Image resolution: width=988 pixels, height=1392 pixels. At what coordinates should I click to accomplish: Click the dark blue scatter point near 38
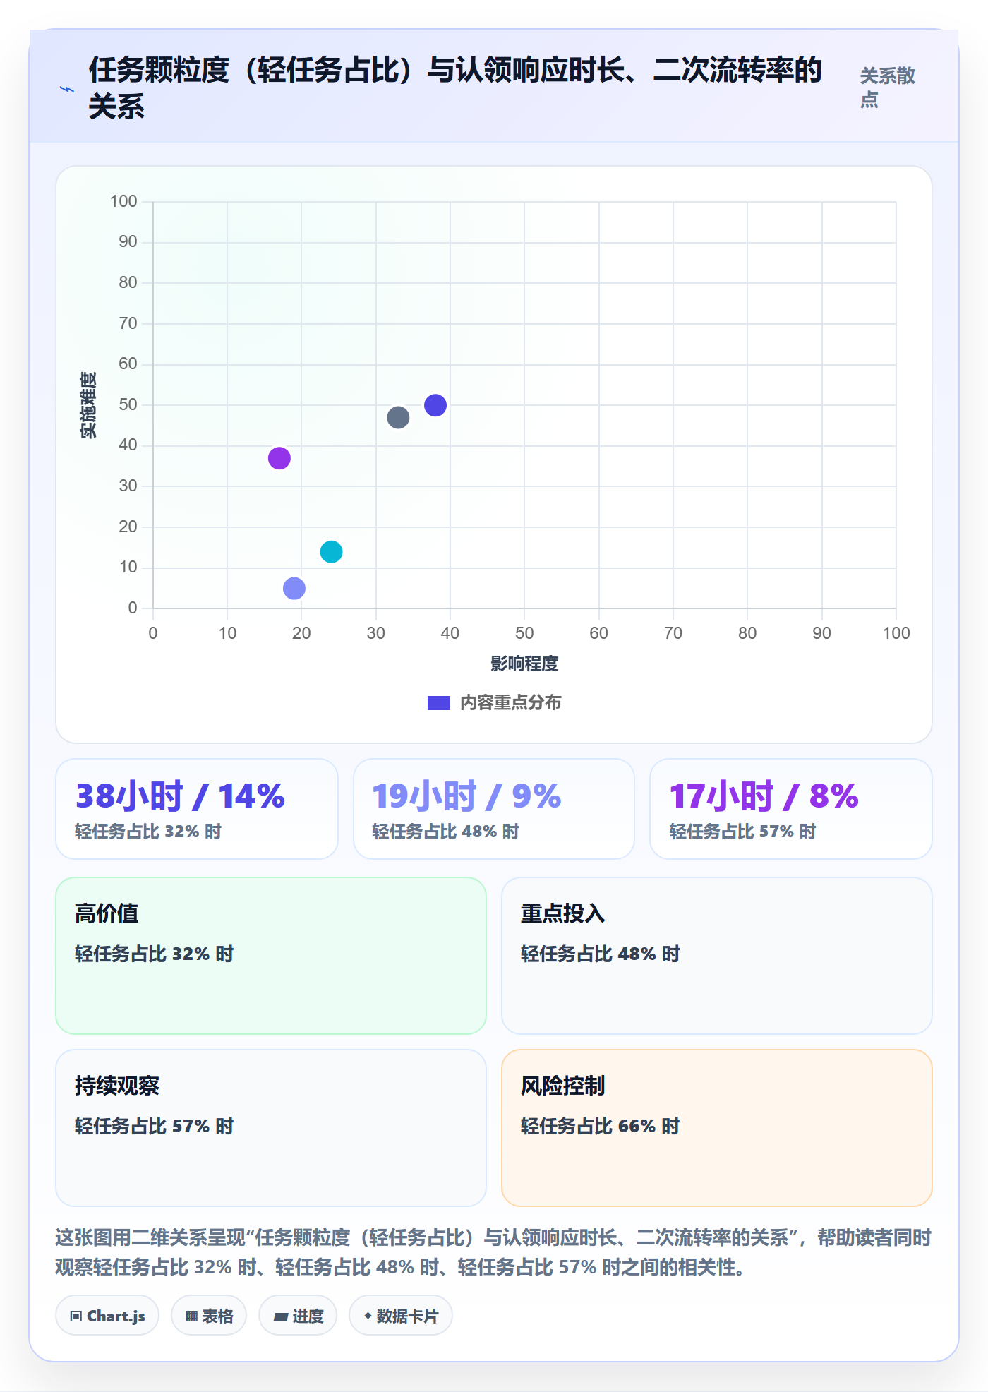click(x=435, y=405)
